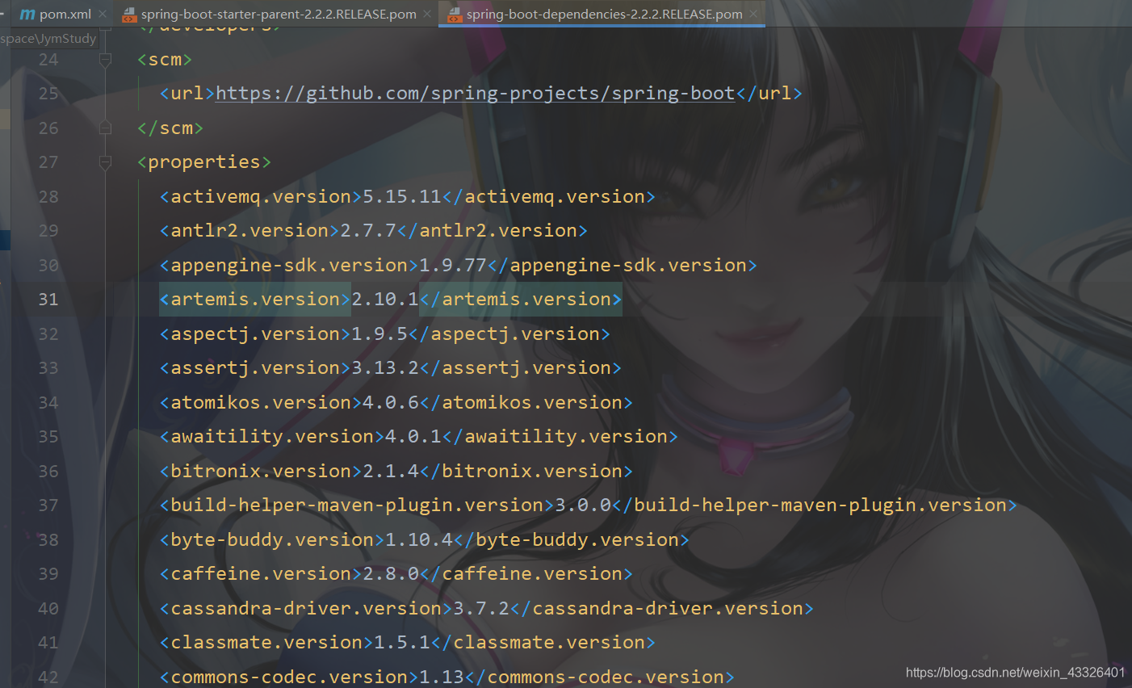Screen dimensions: 1132x688
Task: Click antlr2 version value 2.7.7
Action: click(x=368, y=231)
